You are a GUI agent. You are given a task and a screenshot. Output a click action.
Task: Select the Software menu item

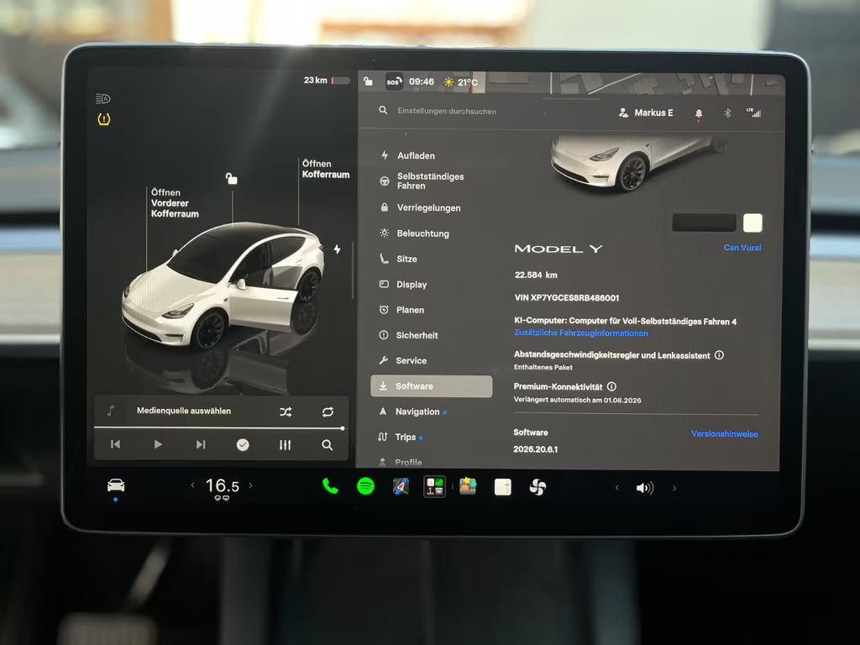pyautogui.click(x=432, y=386)
